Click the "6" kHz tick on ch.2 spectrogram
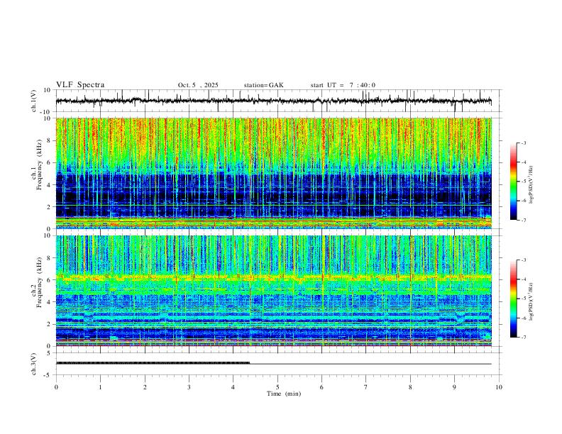562x434 pixels. coord(50,280)
